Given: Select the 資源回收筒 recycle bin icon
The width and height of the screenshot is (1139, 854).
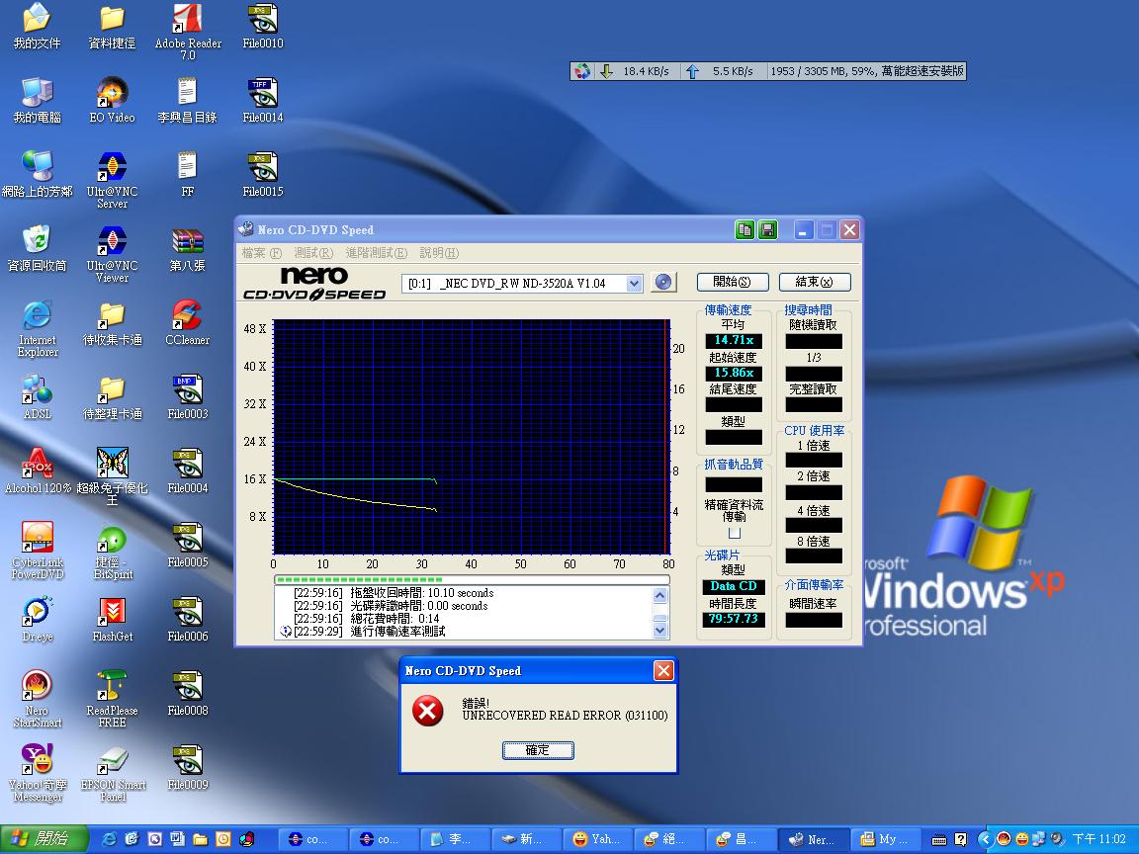Looking at the screenshot, I should tap(37, 249).
